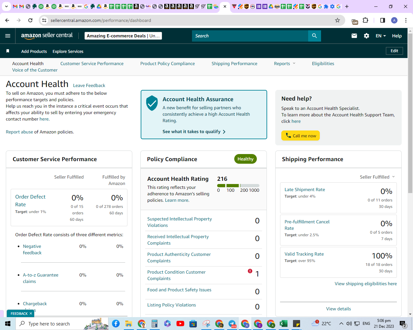
Task: Click the Account Health Assurance shield icon
Action: point(152,103)
